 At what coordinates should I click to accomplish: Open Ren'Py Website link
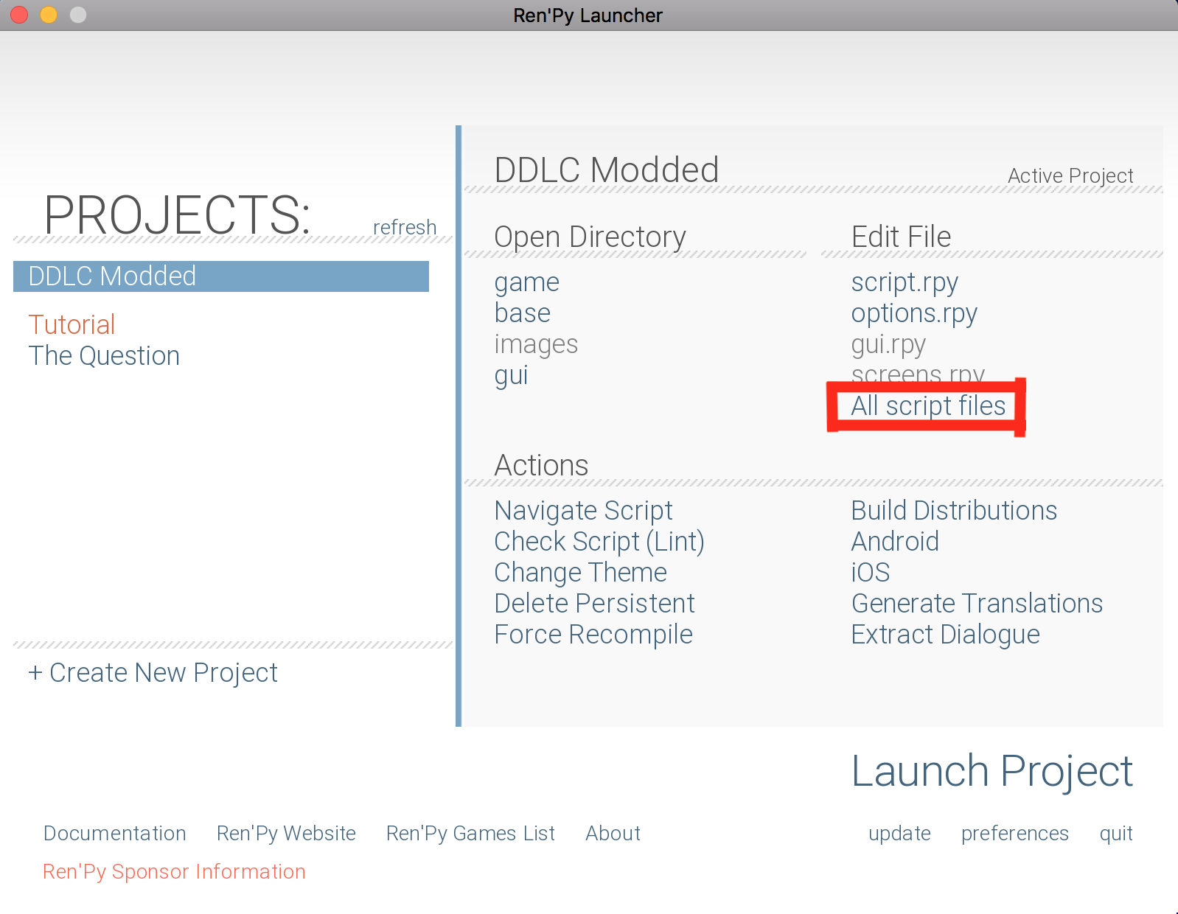tap(286, 833)
